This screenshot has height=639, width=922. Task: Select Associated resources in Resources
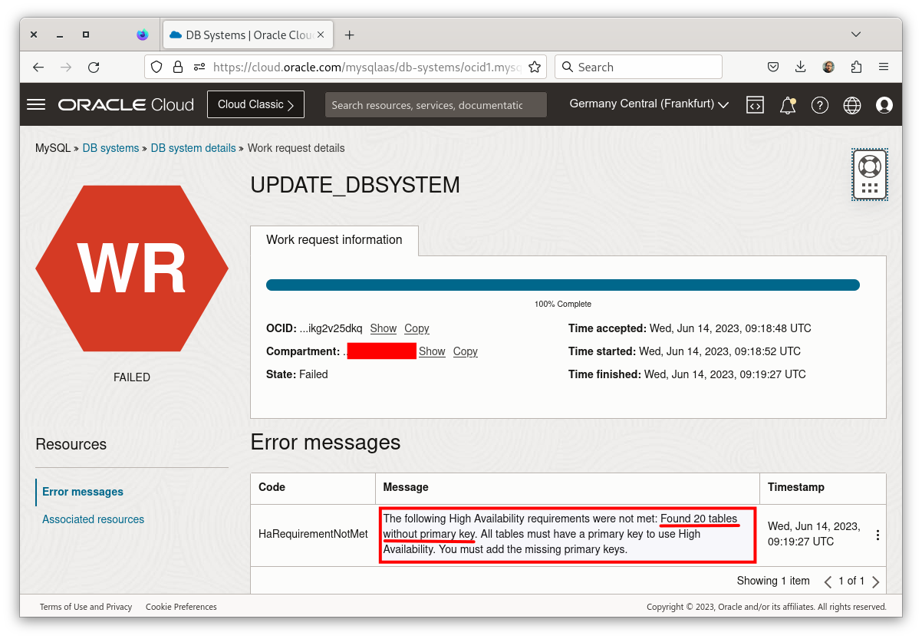pos(93,519)
